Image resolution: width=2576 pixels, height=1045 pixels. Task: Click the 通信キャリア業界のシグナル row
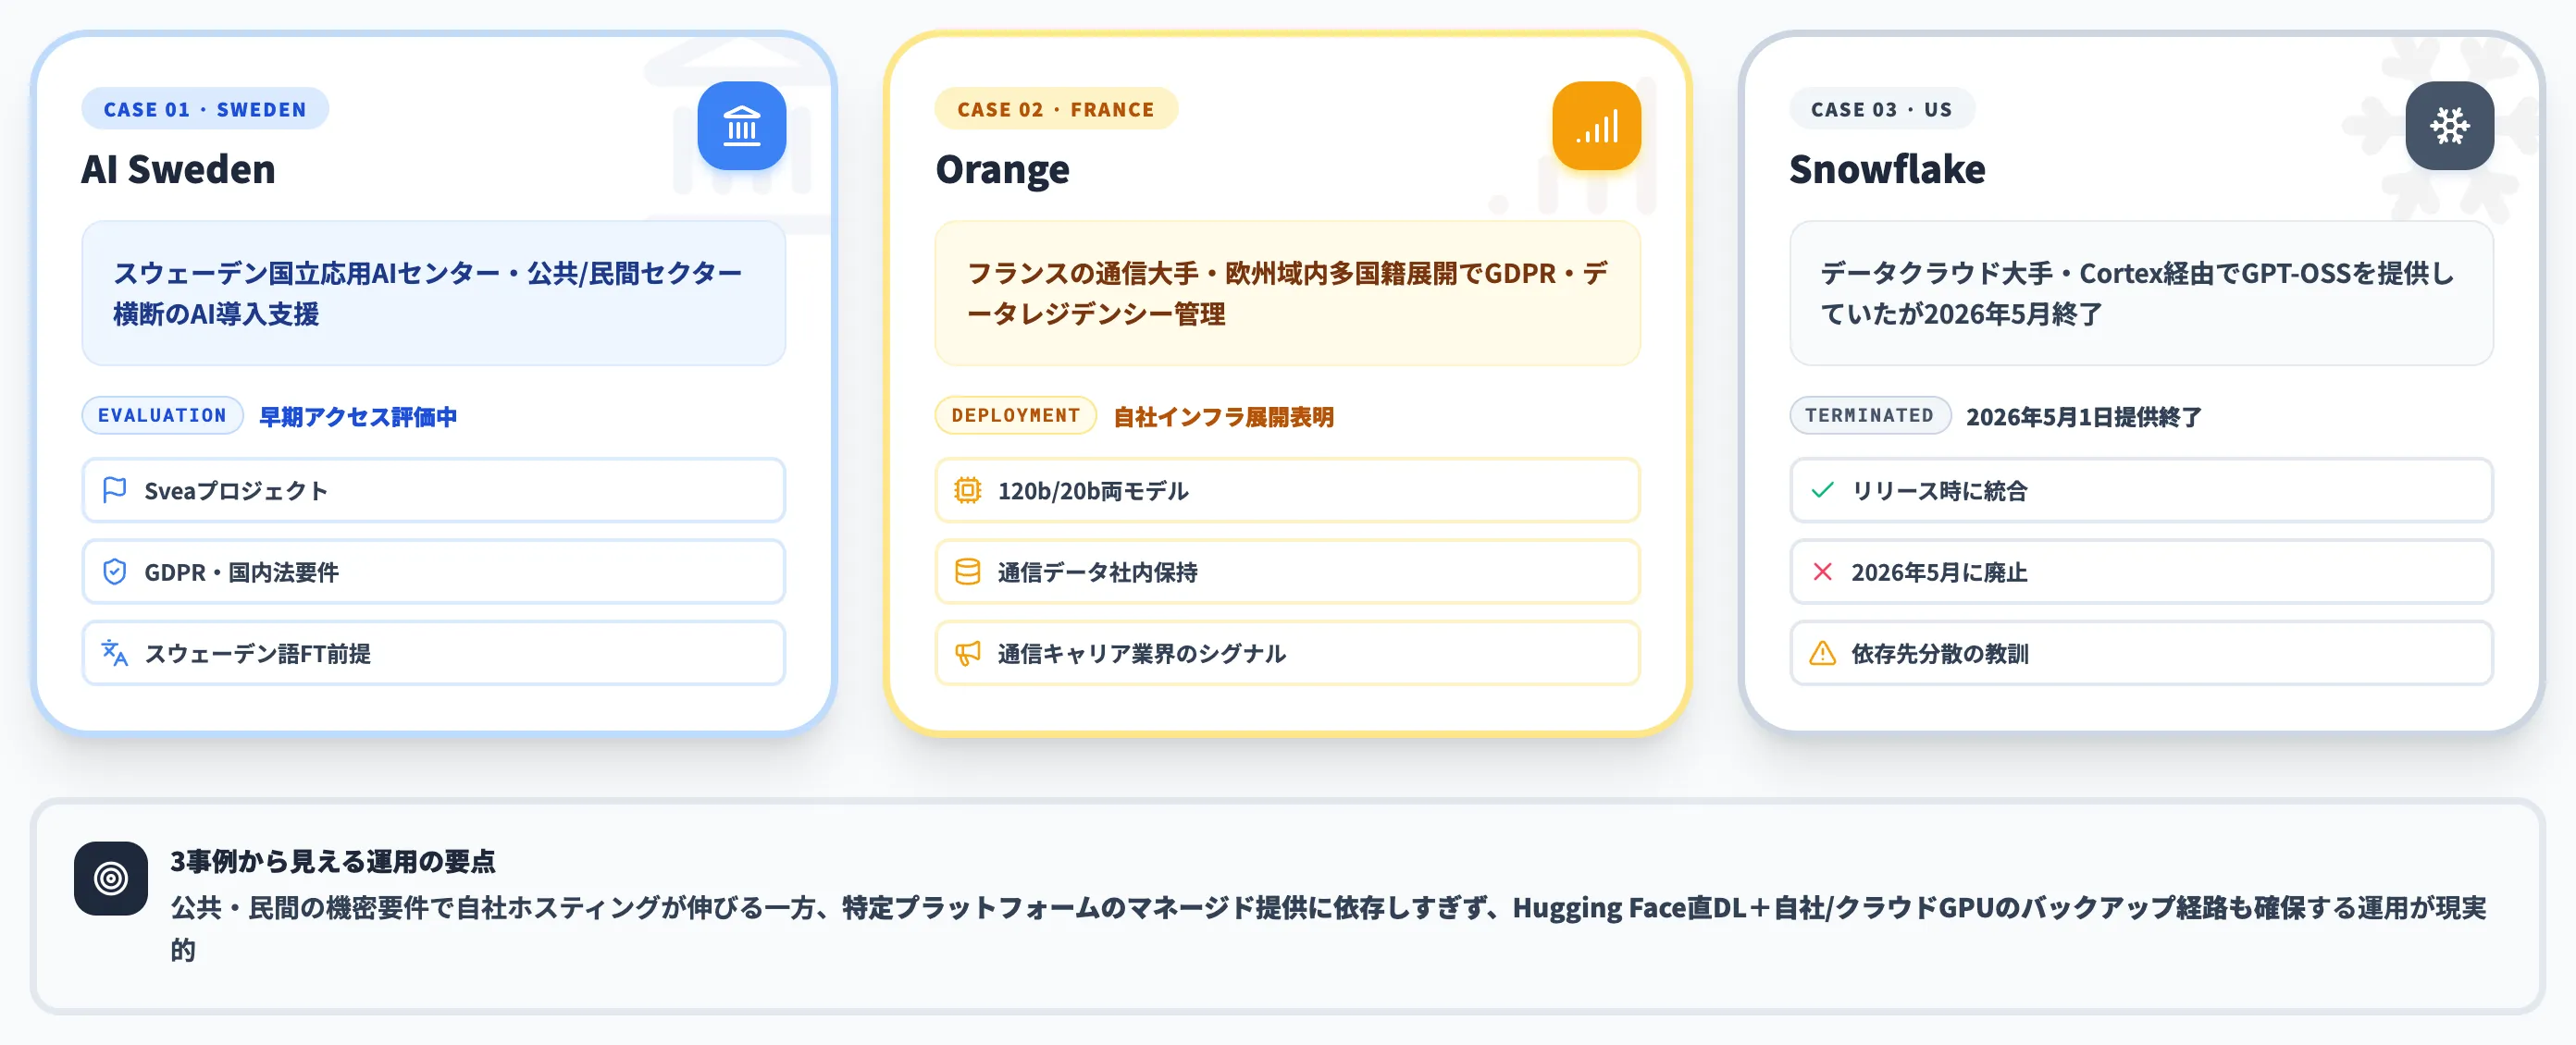pos(1288,654)
